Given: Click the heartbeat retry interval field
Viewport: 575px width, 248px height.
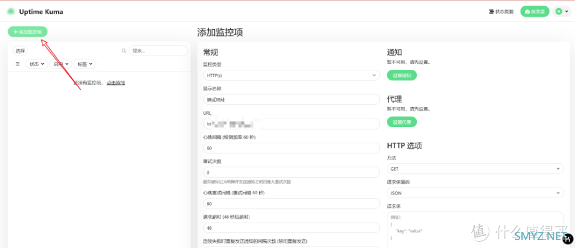Looking at the screenshot, I should pos(291,204).
